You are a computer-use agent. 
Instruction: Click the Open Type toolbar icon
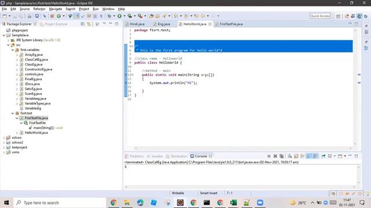[151, 16]
